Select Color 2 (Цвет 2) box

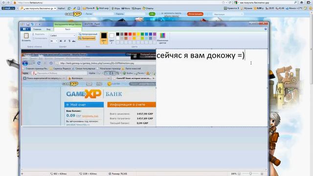click(112, 38)
